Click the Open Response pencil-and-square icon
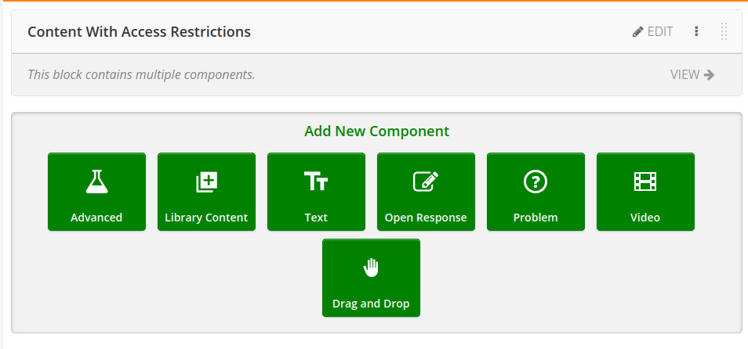This screenshot has width=748, height=349. [426, 182]
